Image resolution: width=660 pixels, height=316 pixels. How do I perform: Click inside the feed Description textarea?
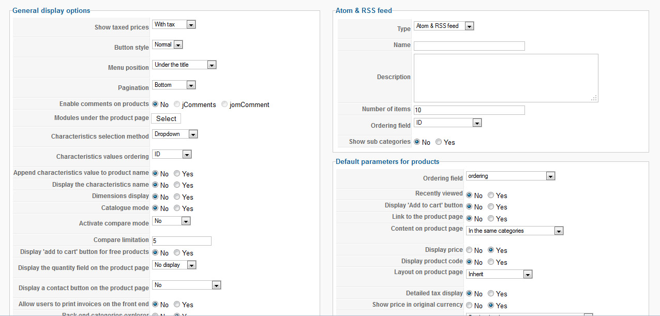point(505,78)
